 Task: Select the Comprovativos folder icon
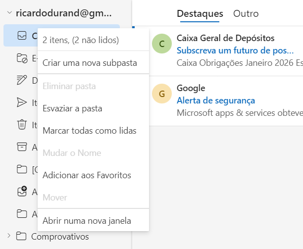click(21, 236)
